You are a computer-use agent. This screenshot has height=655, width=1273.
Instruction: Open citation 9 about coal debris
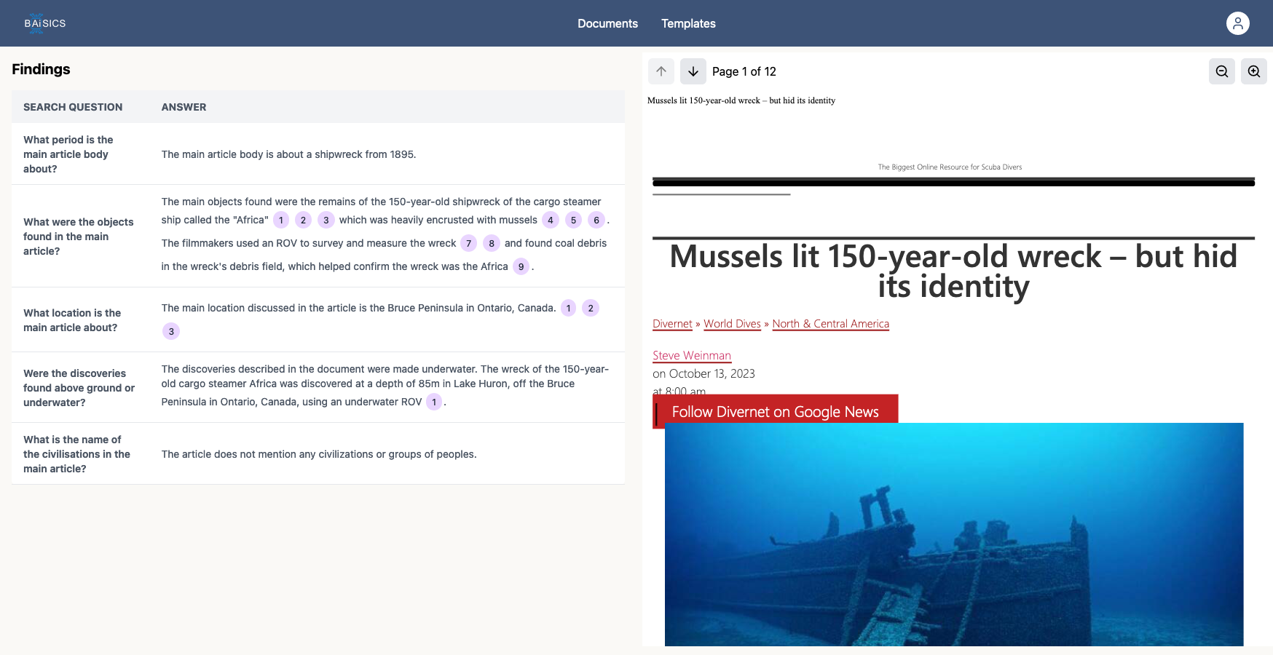pyautogui.click(x=521, y=266)
